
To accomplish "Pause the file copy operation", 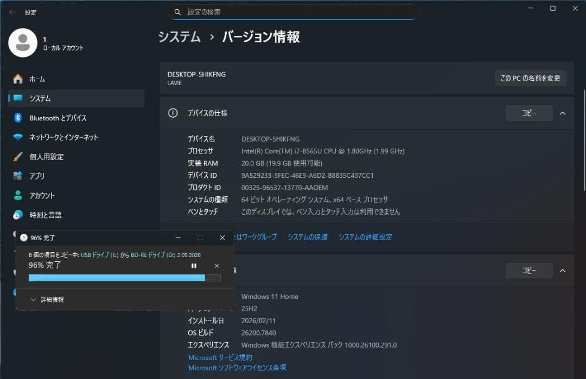I will 194,266.
